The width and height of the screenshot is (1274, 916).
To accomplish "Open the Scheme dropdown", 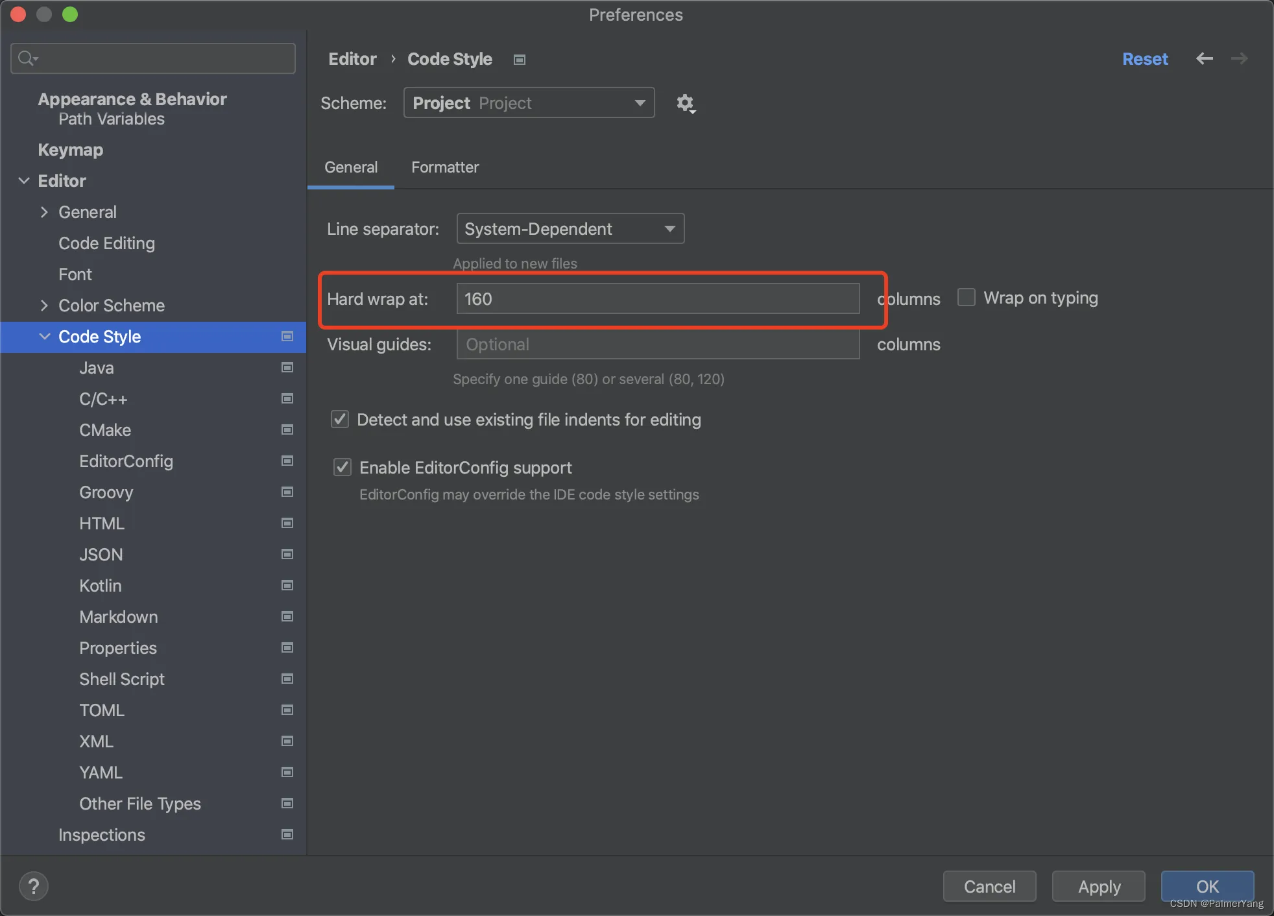I will (x=529, y=103).
